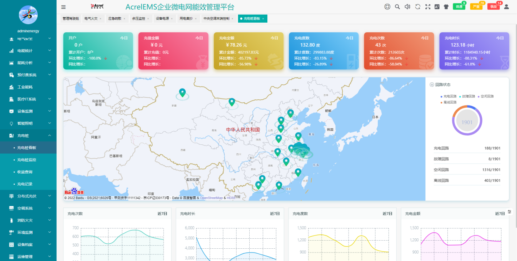Toggle 空闲回路 legend in 回路状态 chart
Image resolution: width=517 pixels, height=261 pixels.
(x=486, y=96)
